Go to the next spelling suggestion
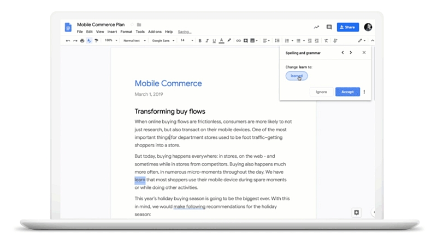Image resolution: width=437 pixels, height=245 pixels. click(351, 52)
